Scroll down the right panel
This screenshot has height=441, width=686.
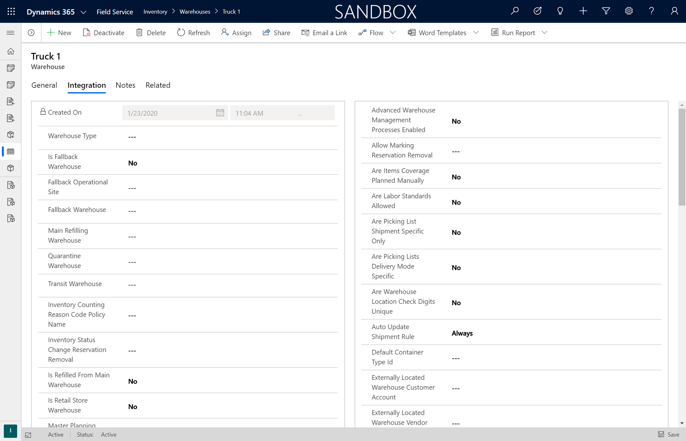(682, 424)
